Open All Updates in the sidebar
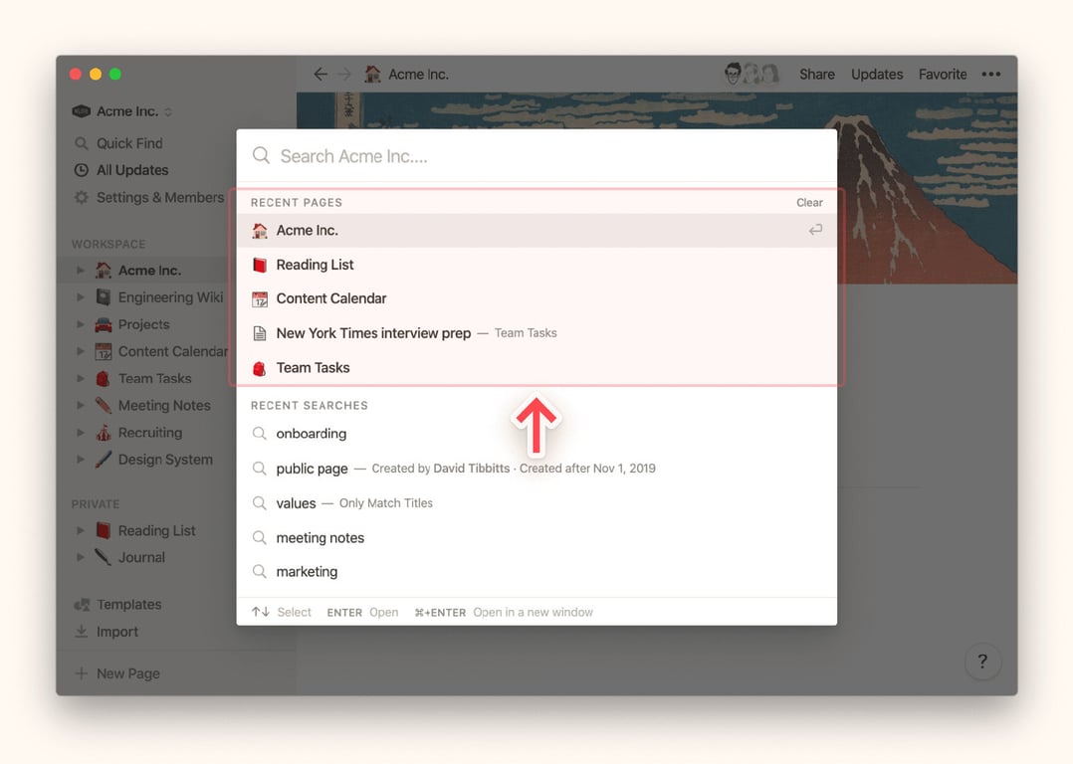This screenshot has width=1073, height=764. (x=131, y=170)
